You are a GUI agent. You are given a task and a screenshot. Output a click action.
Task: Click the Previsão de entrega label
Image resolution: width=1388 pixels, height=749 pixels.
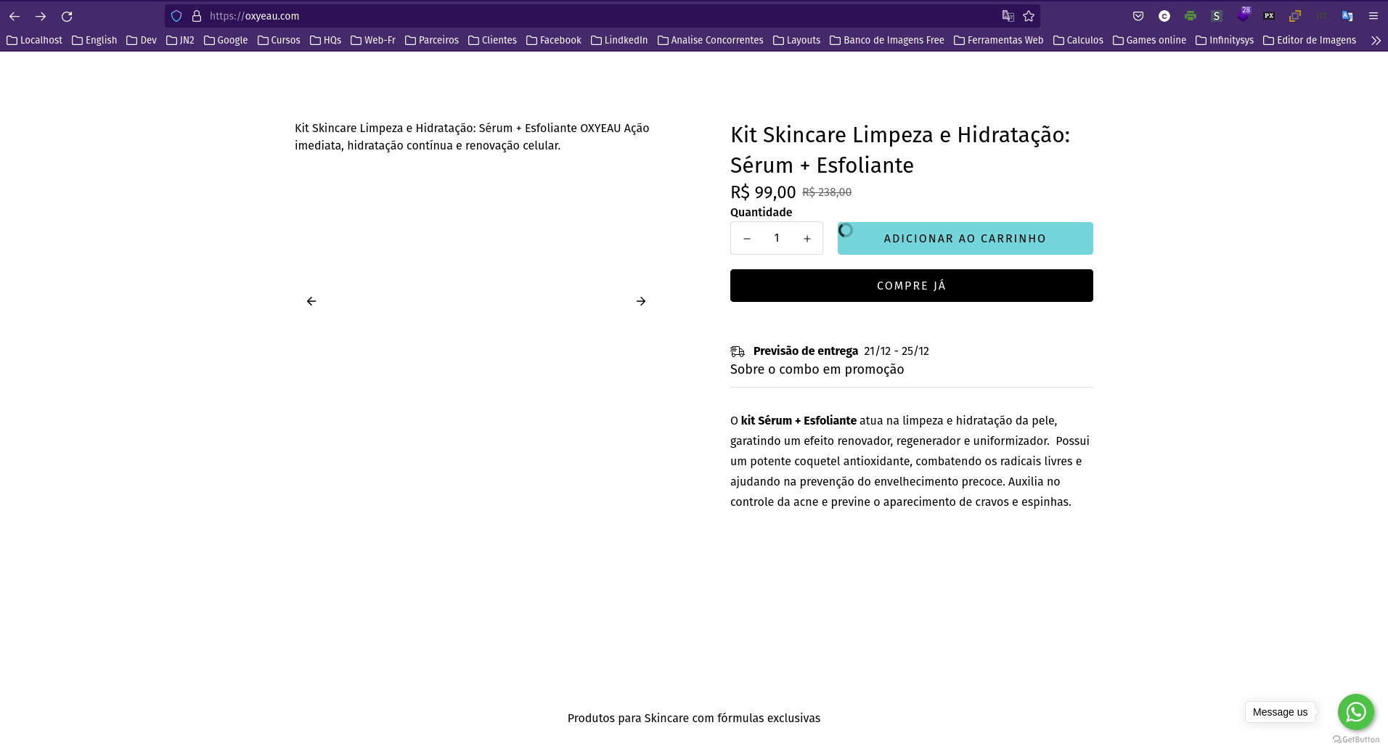pyautogui.click(x=806, y=351)
